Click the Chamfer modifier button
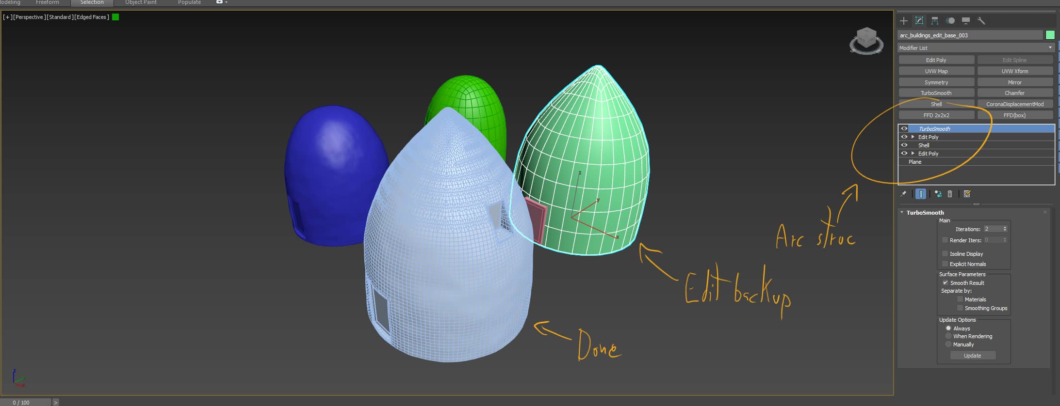This screenshot has width=1060, height=406. pyautogui.click(x=1014, y=93)
